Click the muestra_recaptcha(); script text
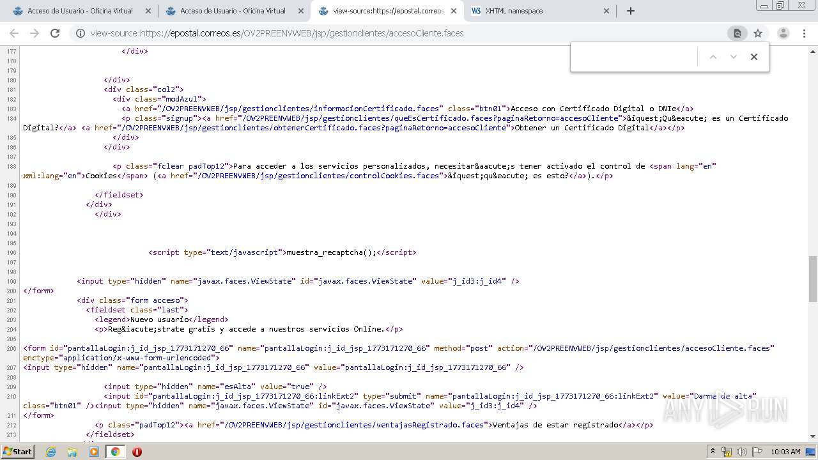 tap(331, 252)
